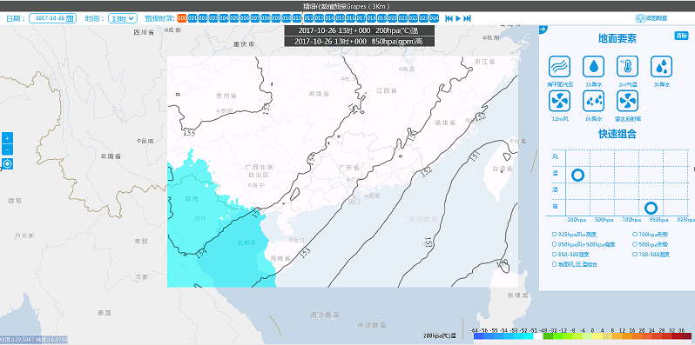The image size is (695, 345).
Task: Select forecast hour 024
Action: (x=435, y=18)
